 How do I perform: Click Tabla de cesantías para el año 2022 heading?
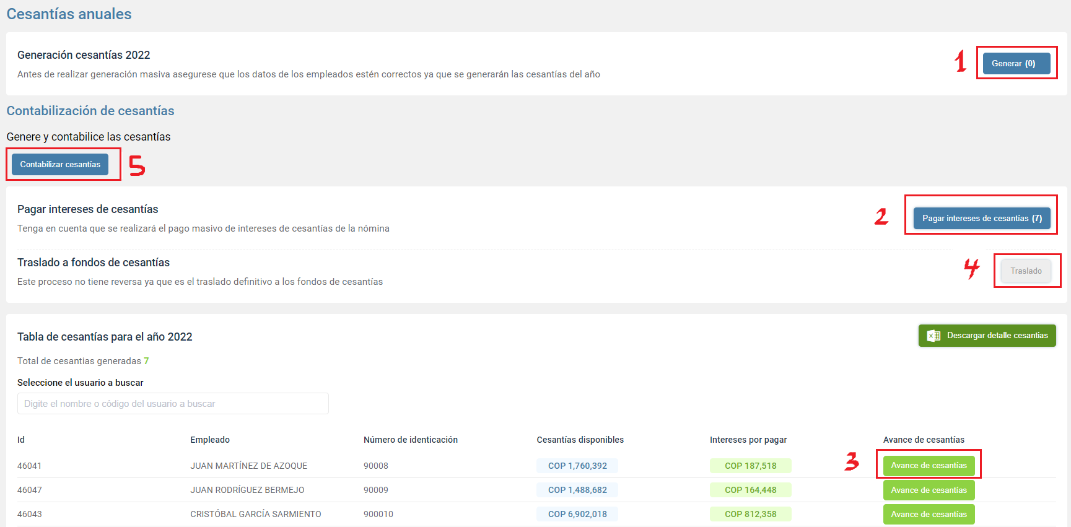tap(105, 337)
